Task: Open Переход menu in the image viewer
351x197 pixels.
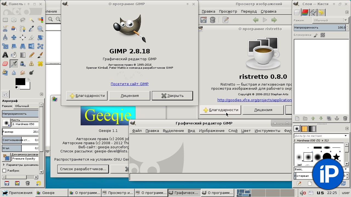Action: 249,11
